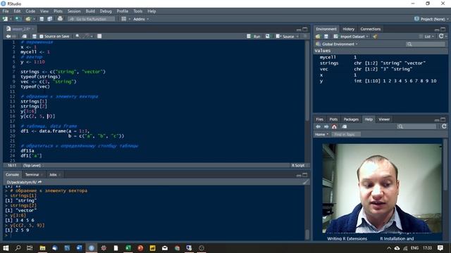Click the Re-run previous code icon
Viewport: 451px width, 253px height.
click(x=268, y=36)
